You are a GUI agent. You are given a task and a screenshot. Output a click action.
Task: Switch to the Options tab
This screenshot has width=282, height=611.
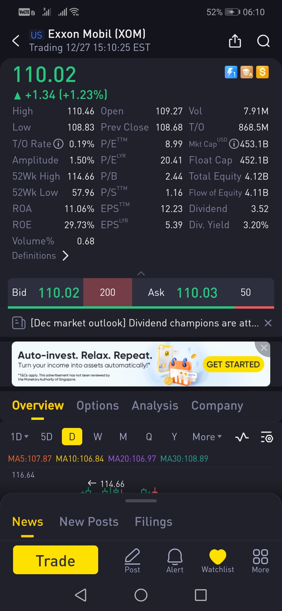[x=98, y=406]
